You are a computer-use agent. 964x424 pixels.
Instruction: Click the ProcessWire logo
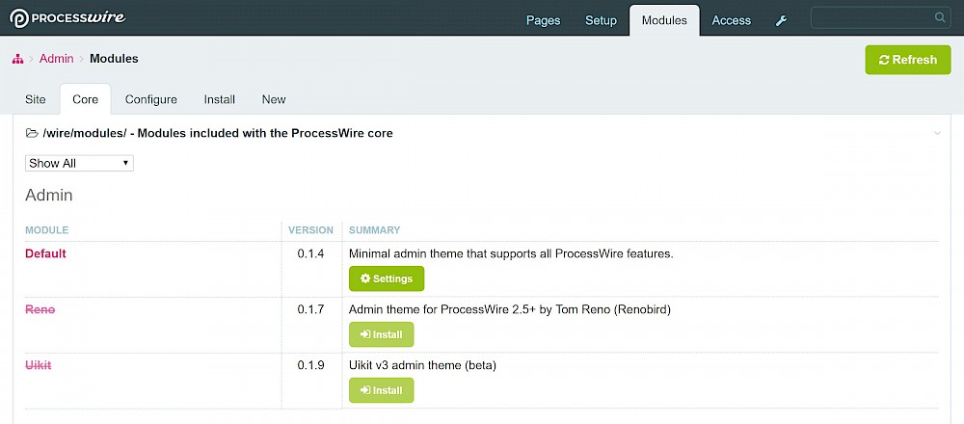click(67, 18)
